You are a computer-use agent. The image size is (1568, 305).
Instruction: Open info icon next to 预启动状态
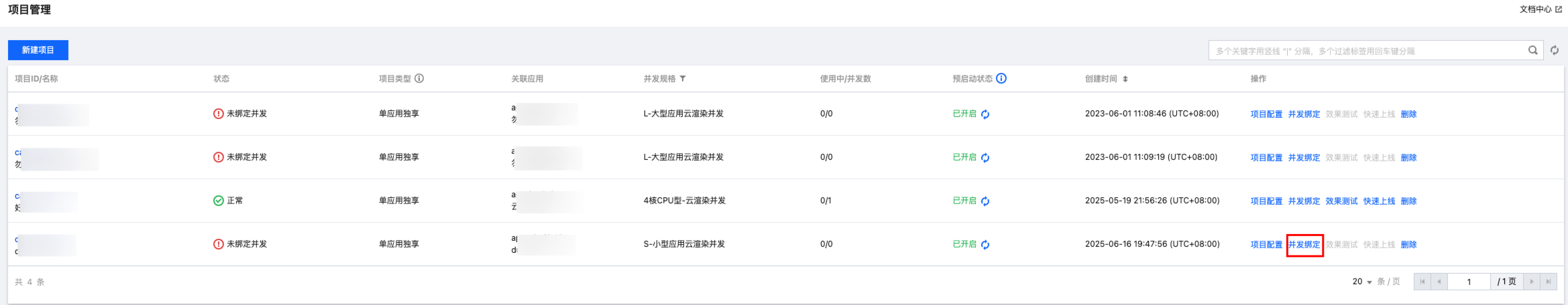point(1001,78)
